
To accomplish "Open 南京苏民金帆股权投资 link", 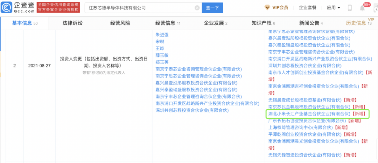I will point(309,107).
